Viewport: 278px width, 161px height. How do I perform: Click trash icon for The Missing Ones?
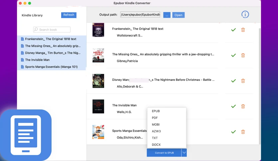click(243, 55)
